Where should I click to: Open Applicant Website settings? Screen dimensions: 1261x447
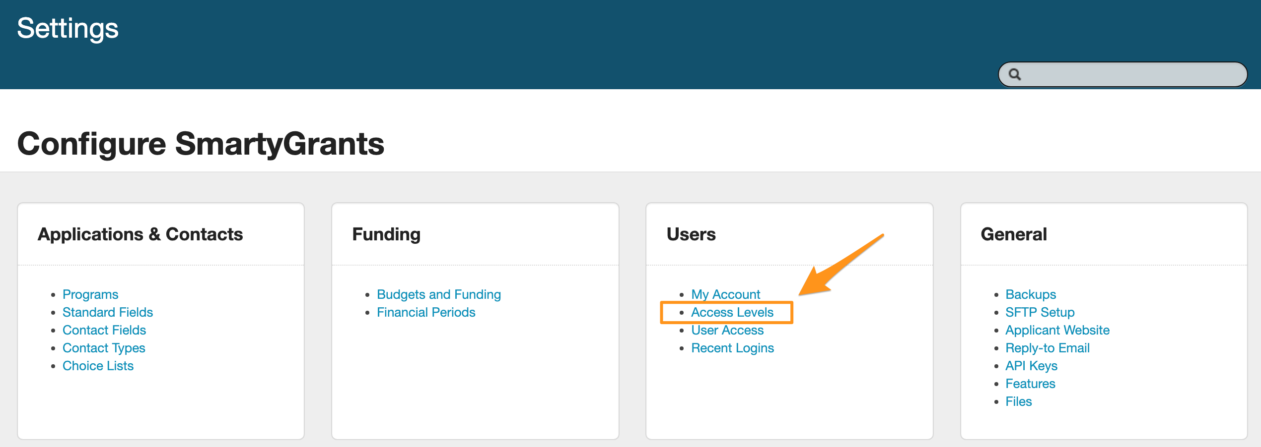[1057, 330]
